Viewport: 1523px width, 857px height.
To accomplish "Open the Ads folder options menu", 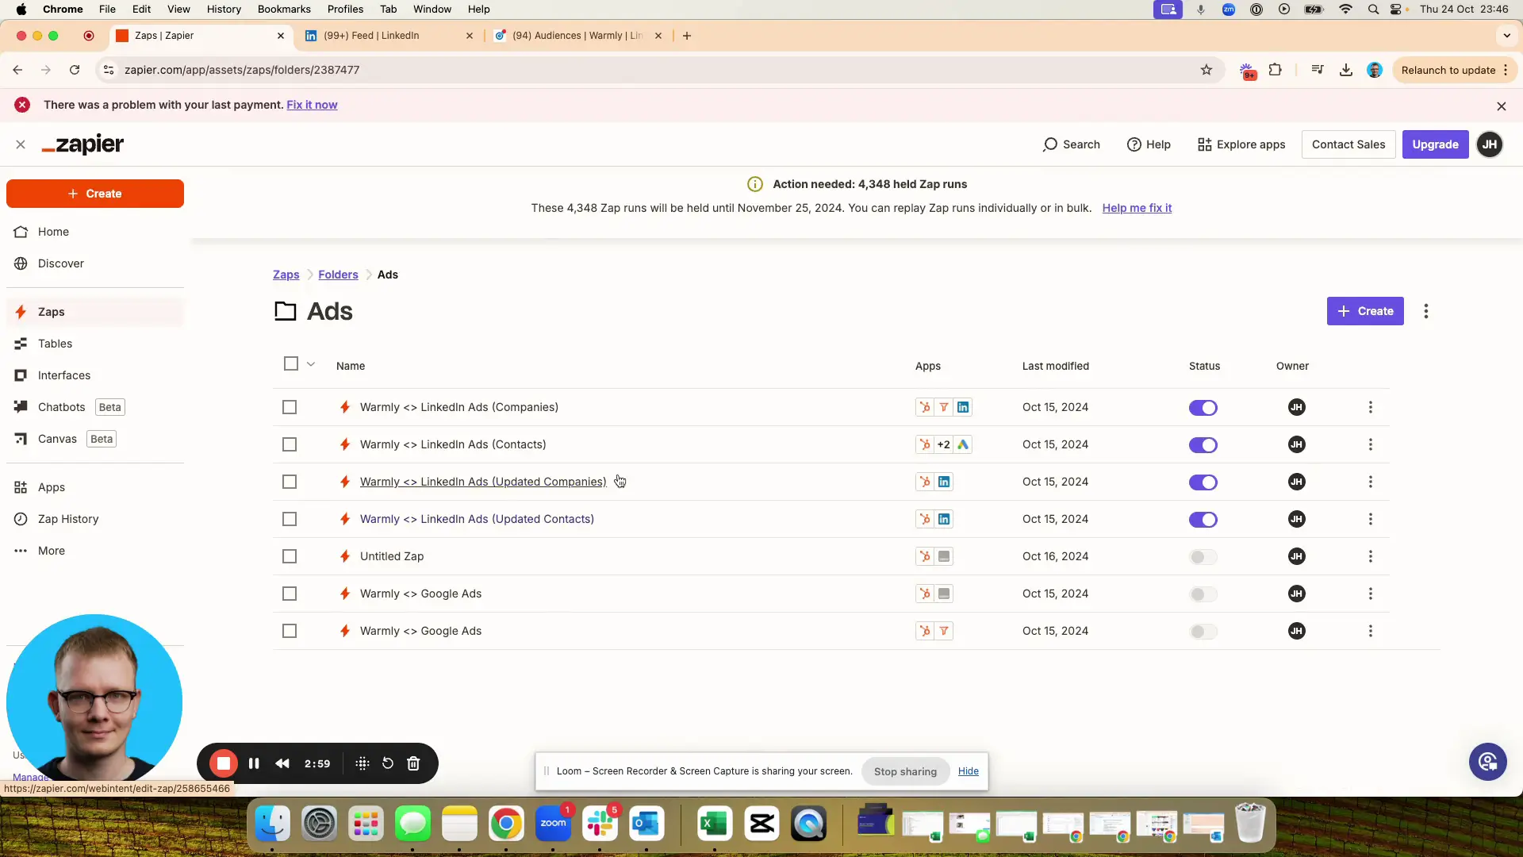I will tap(1426, 311).
